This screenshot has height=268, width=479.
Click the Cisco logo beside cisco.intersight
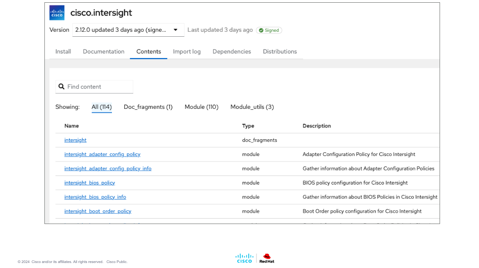point(57,13)
